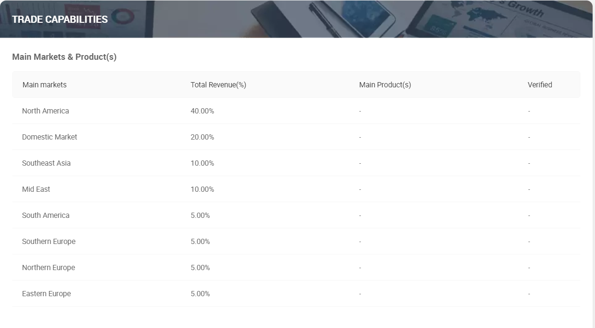The image size is (595, 328).
Task: Click the 20.00% revenue value
Action: pos(202,137)
